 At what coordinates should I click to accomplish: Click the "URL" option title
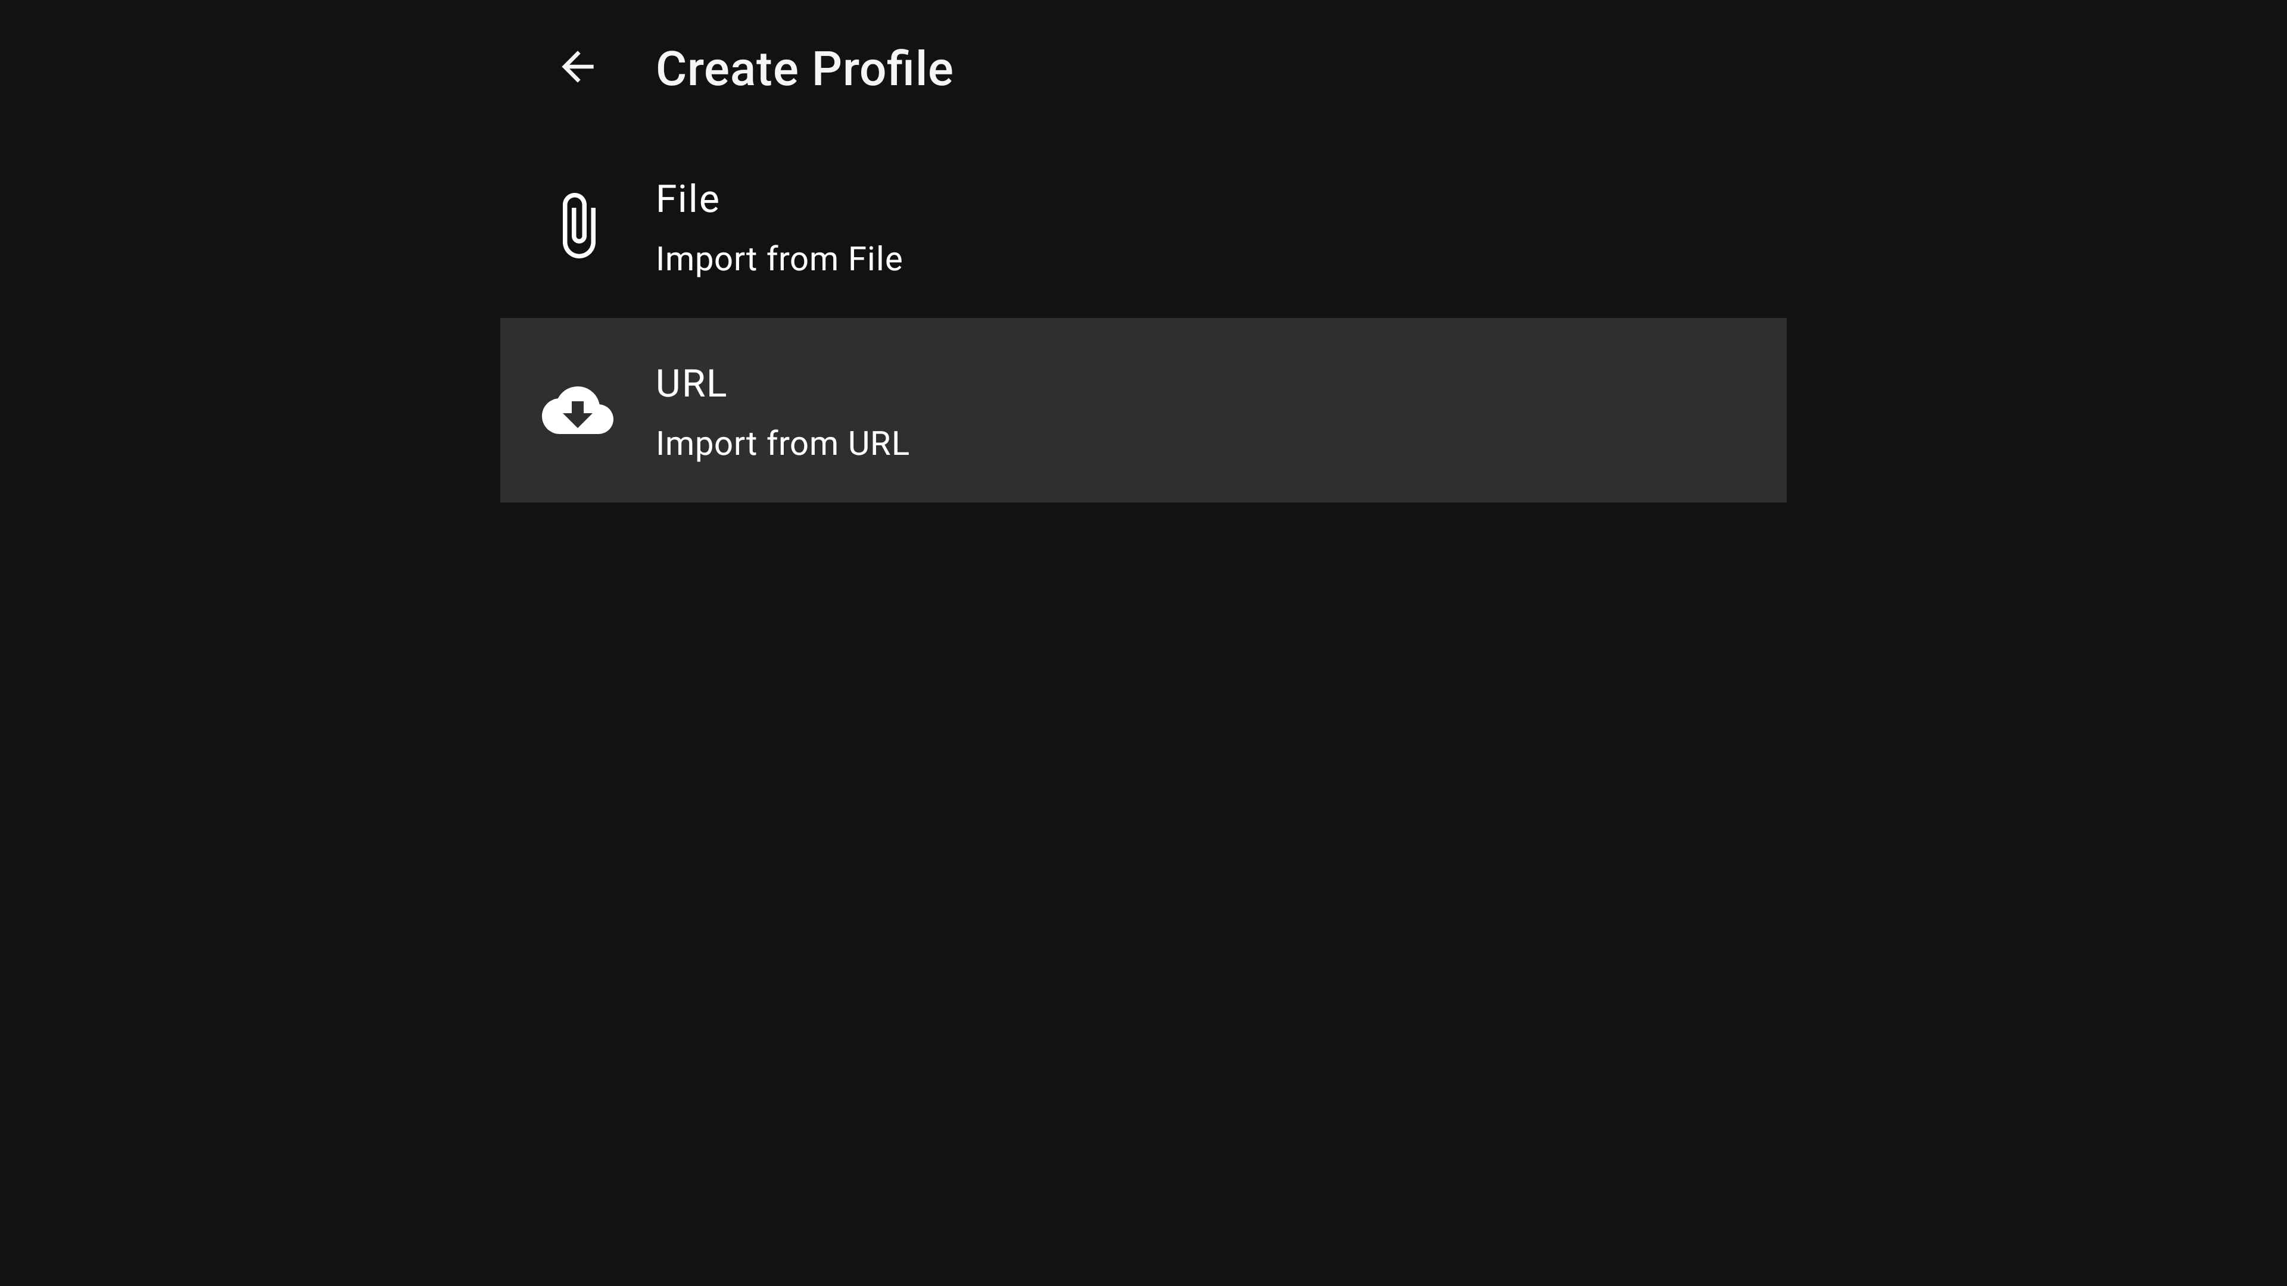tap(691, 383)
